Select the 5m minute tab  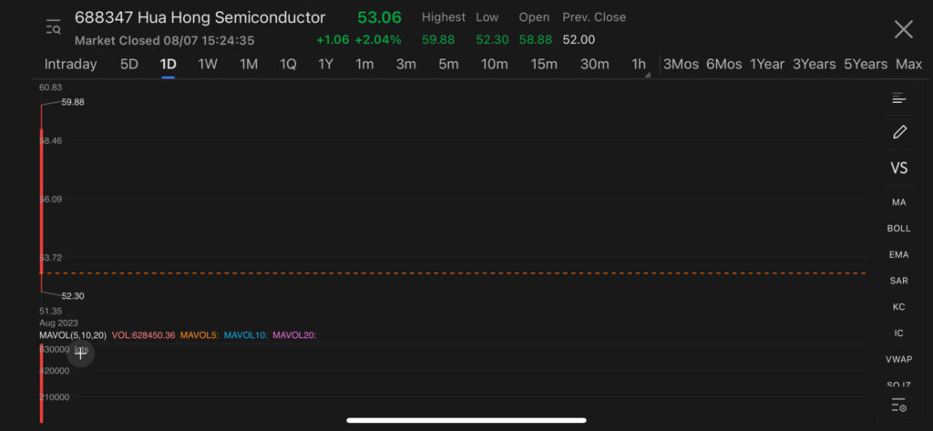(448, 65)
